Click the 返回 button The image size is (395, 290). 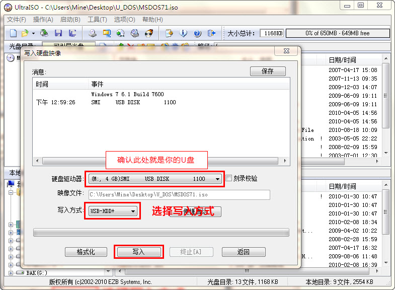coord(244,252)
